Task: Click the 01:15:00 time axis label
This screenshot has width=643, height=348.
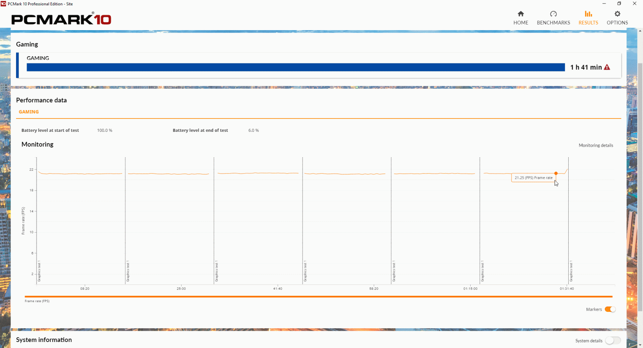Action: [471, 289]
